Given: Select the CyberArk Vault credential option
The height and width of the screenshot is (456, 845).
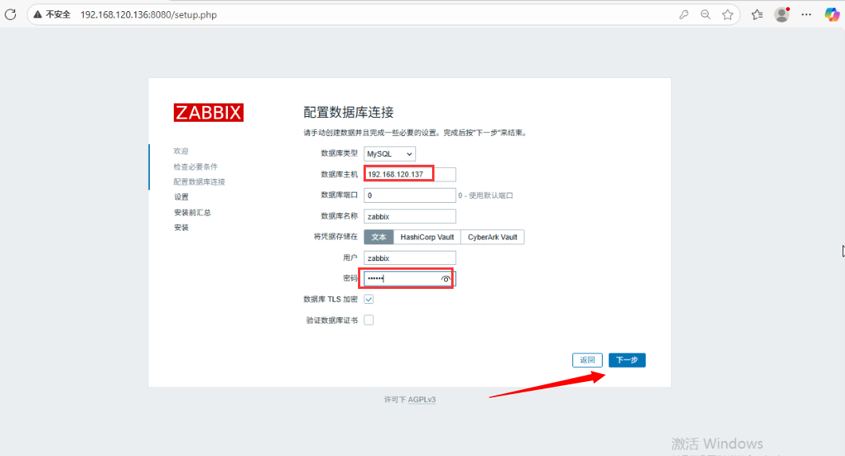Looking at the screenshot, I should (x=492, y=237).
